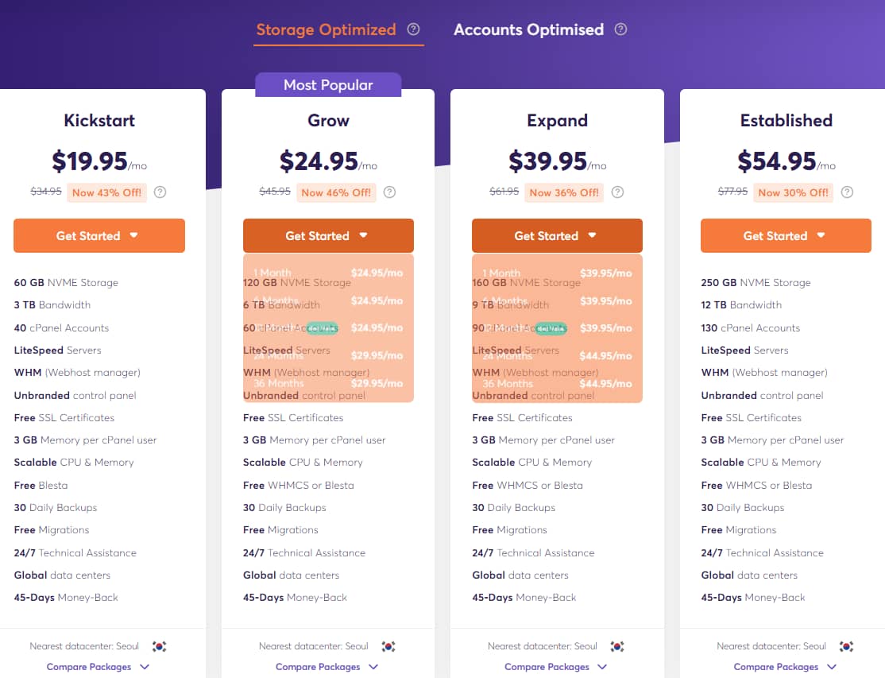Open Get Started dropdown for Established plan
885x678 pixels.
[786, 236]
